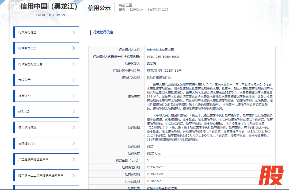289x190 pixels.
Task: Click the 行政处罚信息 breadcrumb link
Action: [158, 9]
